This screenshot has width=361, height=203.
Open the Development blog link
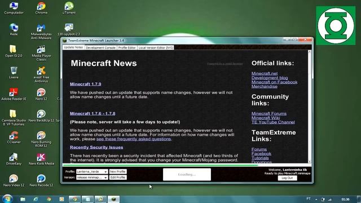tap(270, 78)
